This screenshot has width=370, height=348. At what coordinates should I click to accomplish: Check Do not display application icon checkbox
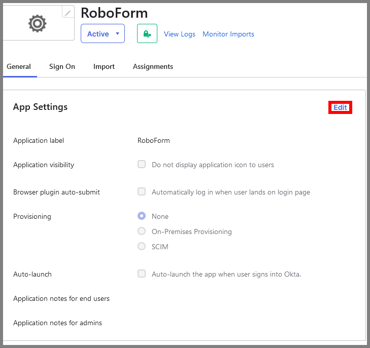click(142, 165)
